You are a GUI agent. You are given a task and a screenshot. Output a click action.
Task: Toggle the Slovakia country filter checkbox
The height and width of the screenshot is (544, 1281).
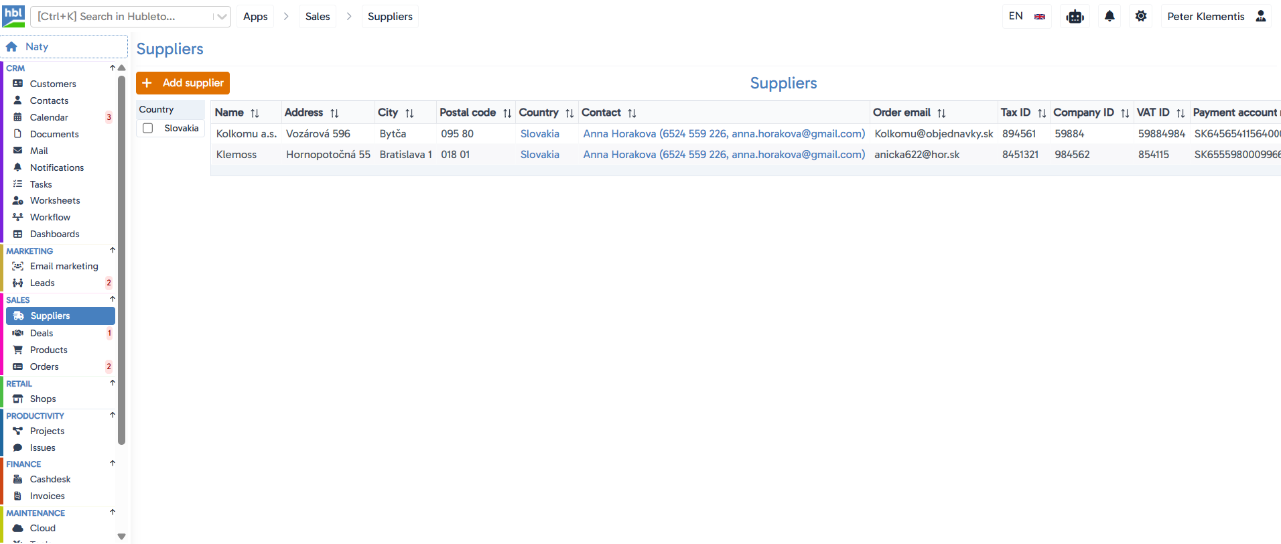click(x=148, y=128)
